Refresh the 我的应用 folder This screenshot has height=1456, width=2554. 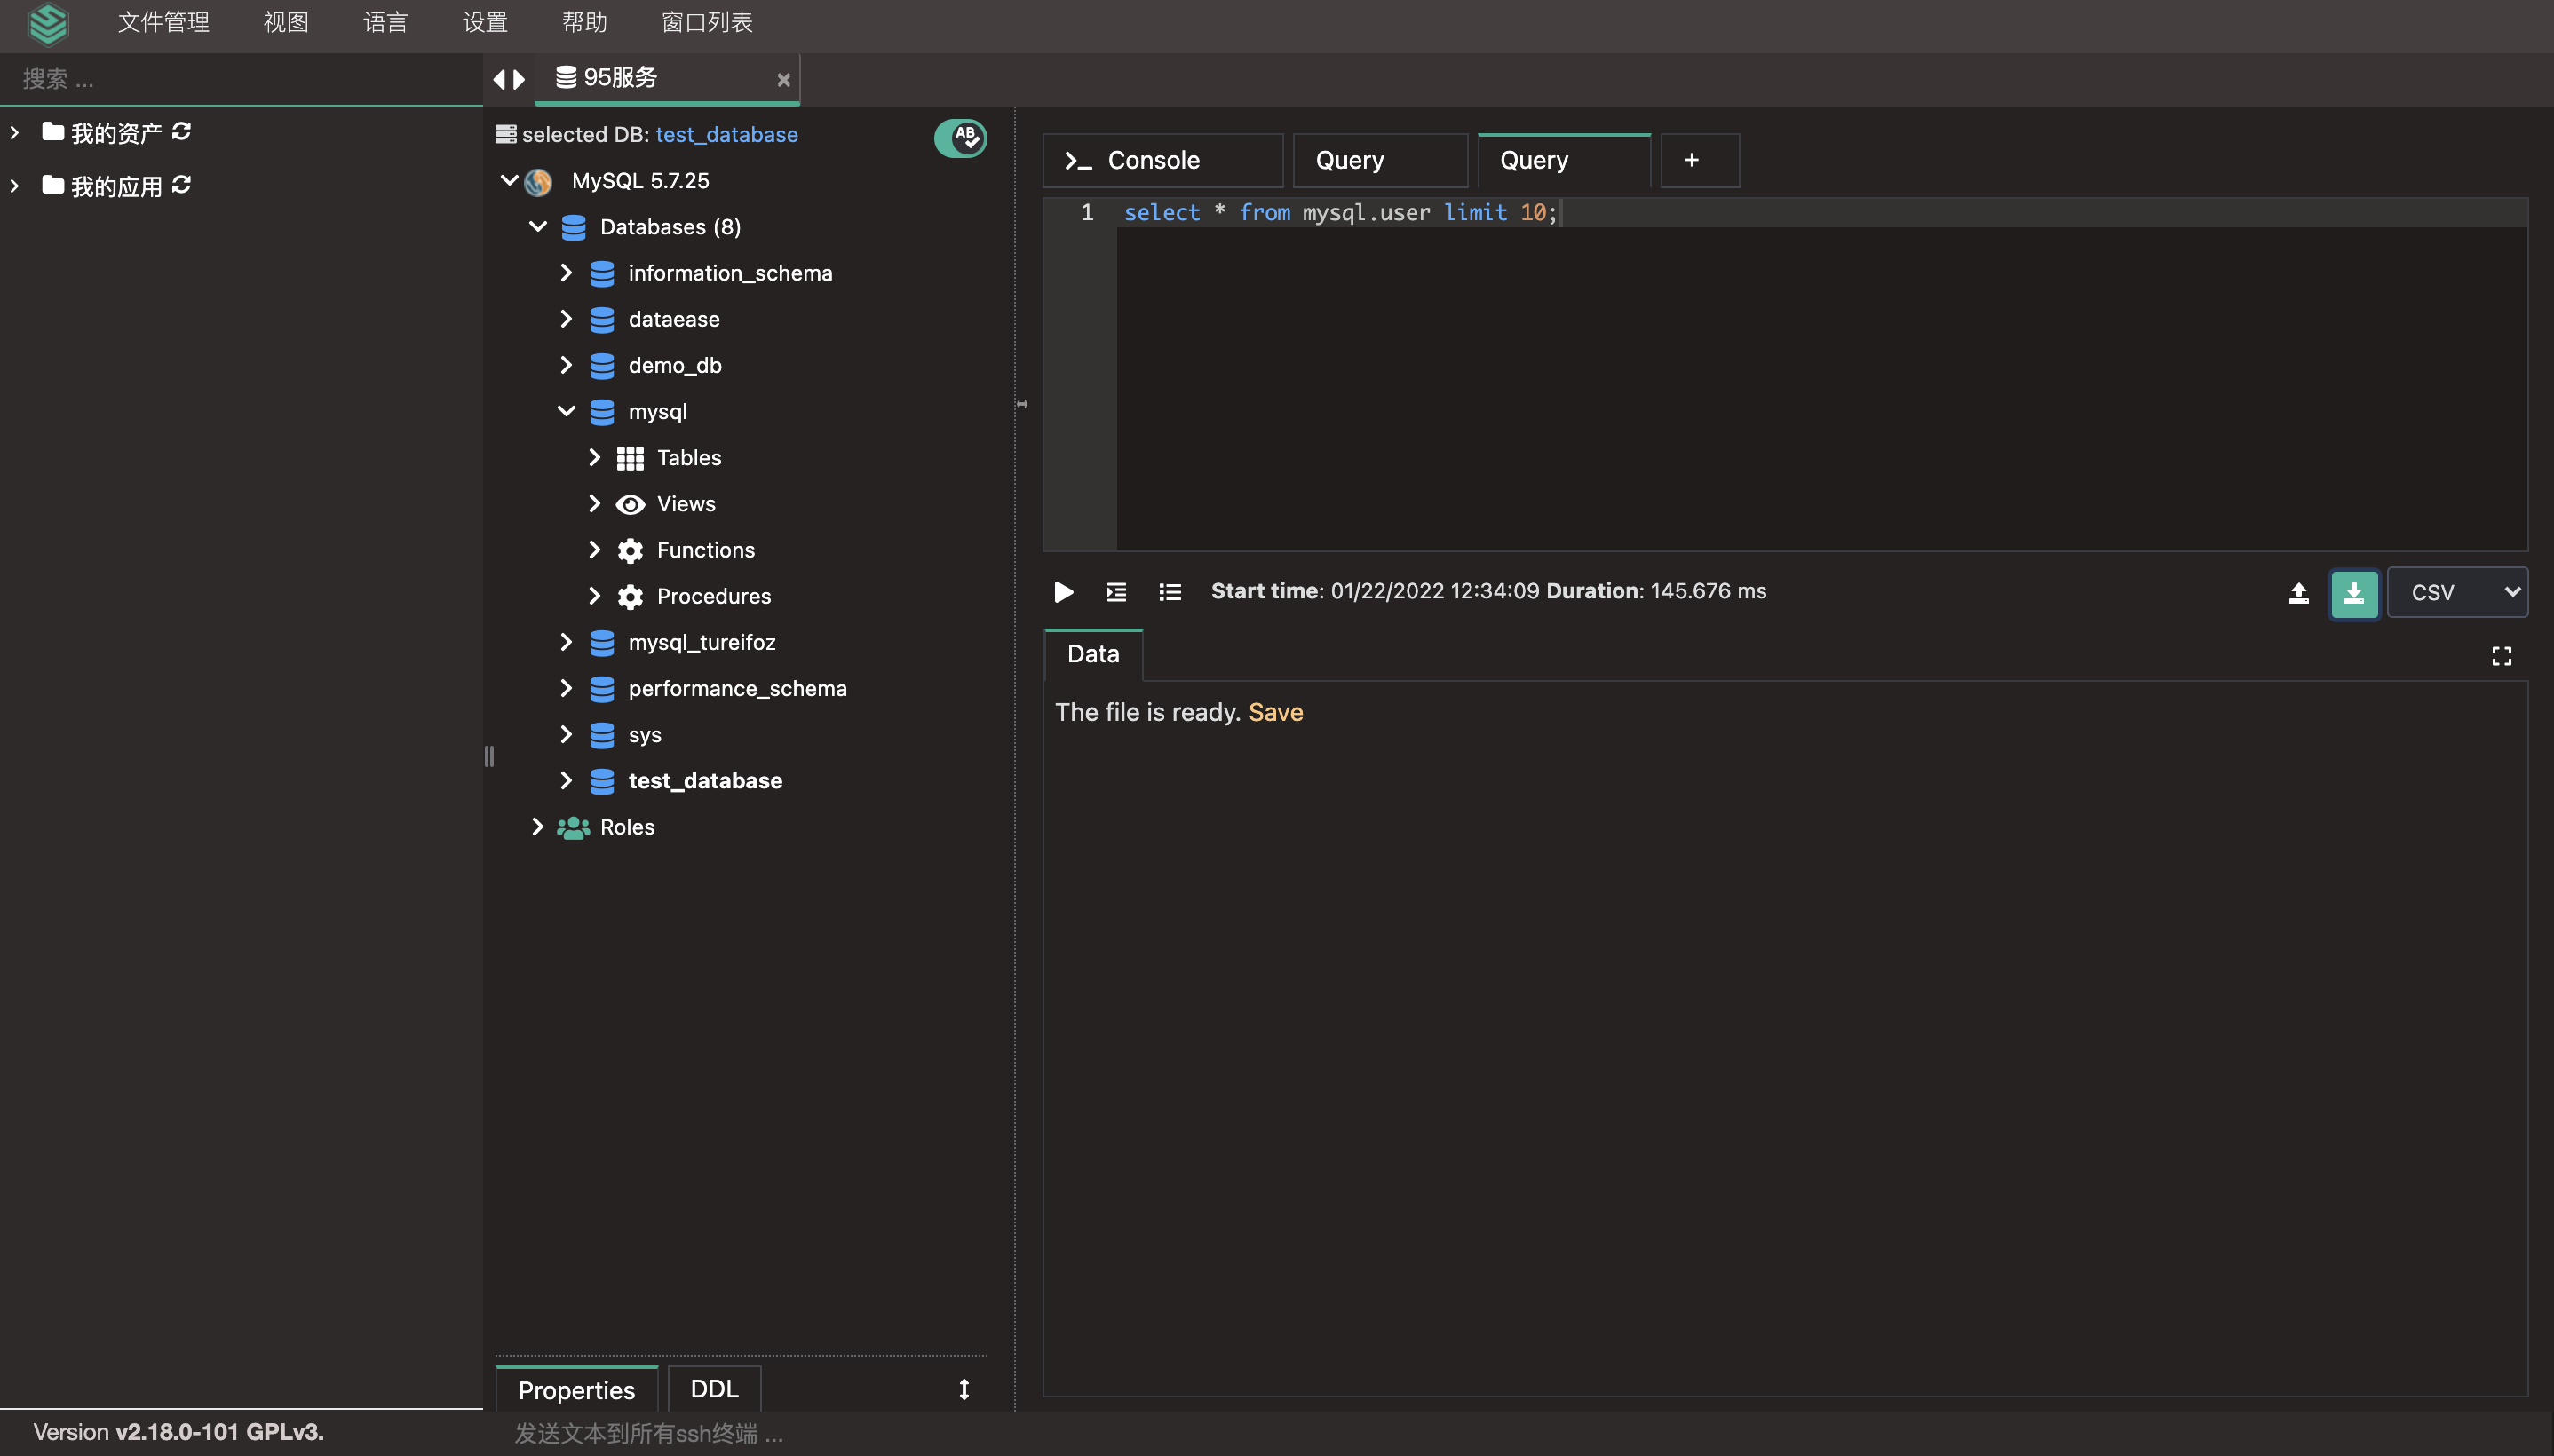click(x=181, y=185)
